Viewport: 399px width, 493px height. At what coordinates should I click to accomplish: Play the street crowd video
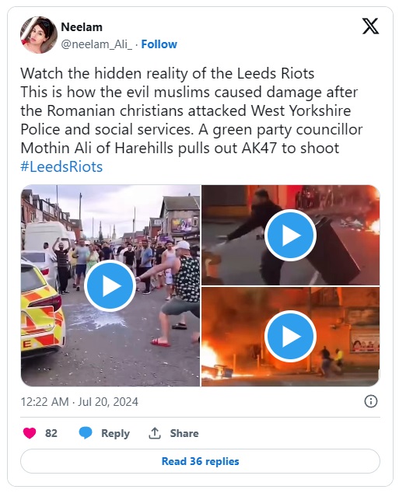(110, 285)
